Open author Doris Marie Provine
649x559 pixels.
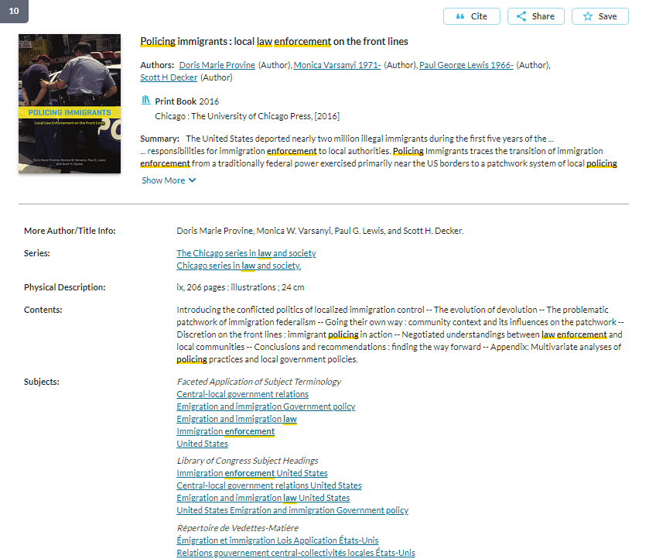pos(217,65)
